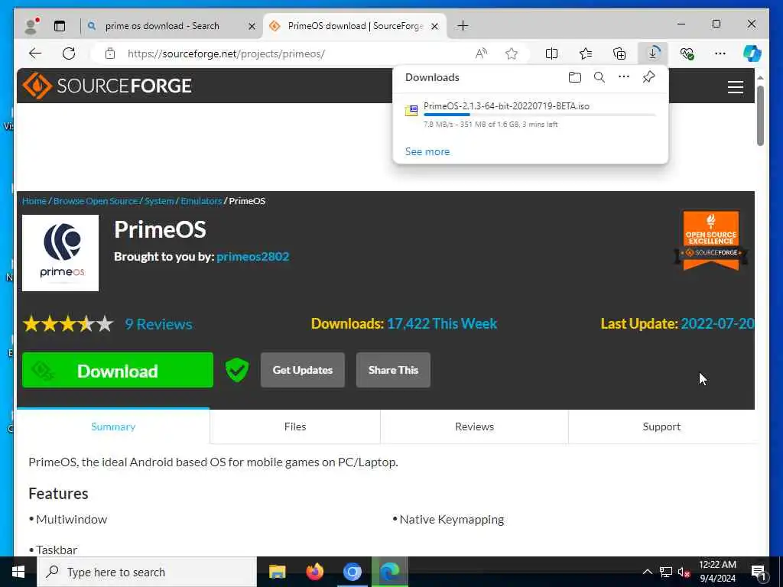Viewport: 783px width, 587px height.
Task: Activate Read aloud icon in address bar
Action: tap(481, 54)
